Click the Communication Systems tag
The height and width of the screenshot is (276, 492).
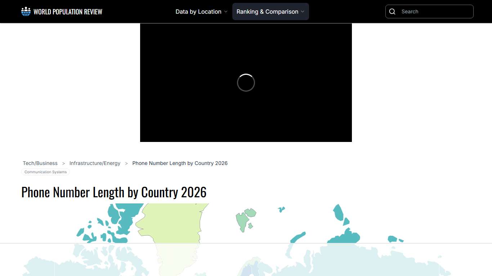[45, 172]
